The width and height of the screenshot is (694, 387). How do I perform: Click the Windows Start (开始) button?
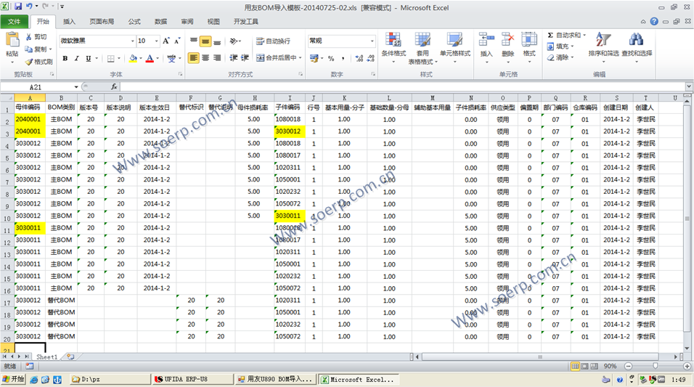13,380
